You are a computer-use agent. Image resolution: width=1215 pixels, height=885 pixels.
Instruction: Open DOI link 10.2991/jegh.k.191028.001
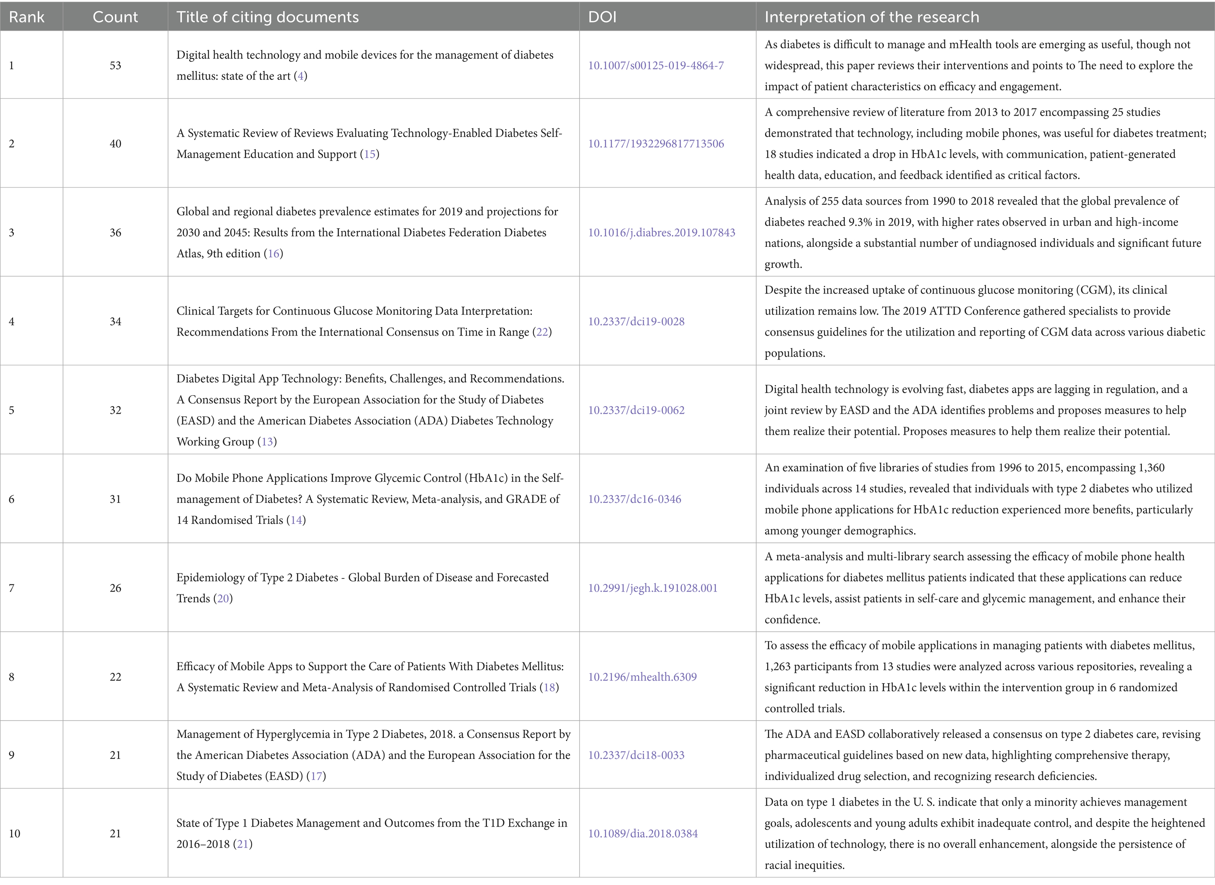click(x=652, y=588)
